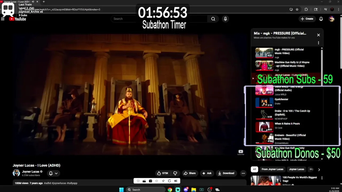Toggle overlay toolbar speaker mute
This screenshot has width=342, height=192.
coord(157,181)
